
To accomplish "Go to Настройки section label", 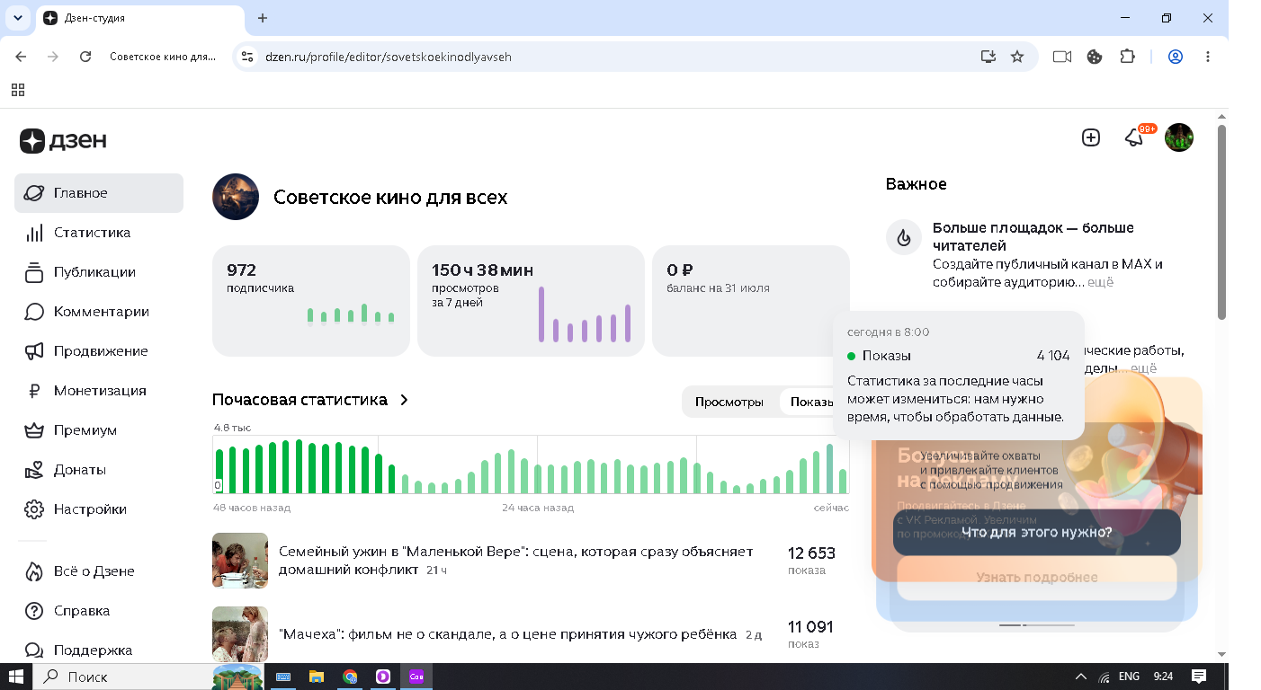I will (x=90, y=509).
